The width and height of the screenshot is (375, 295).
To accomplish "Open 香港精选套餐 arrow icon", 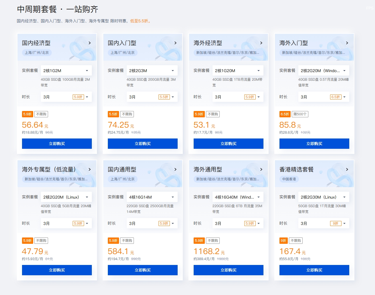I will pyautogui.click(x=347, y=169).
